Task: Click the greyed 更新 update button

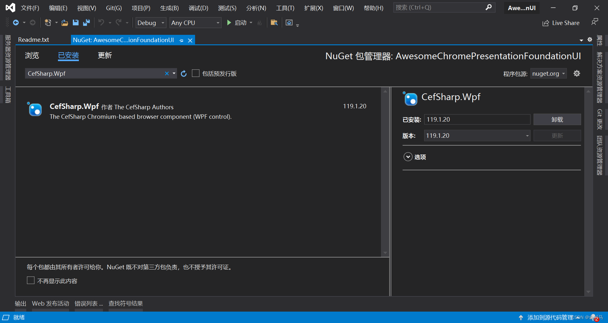Action: tap(557, 136)
